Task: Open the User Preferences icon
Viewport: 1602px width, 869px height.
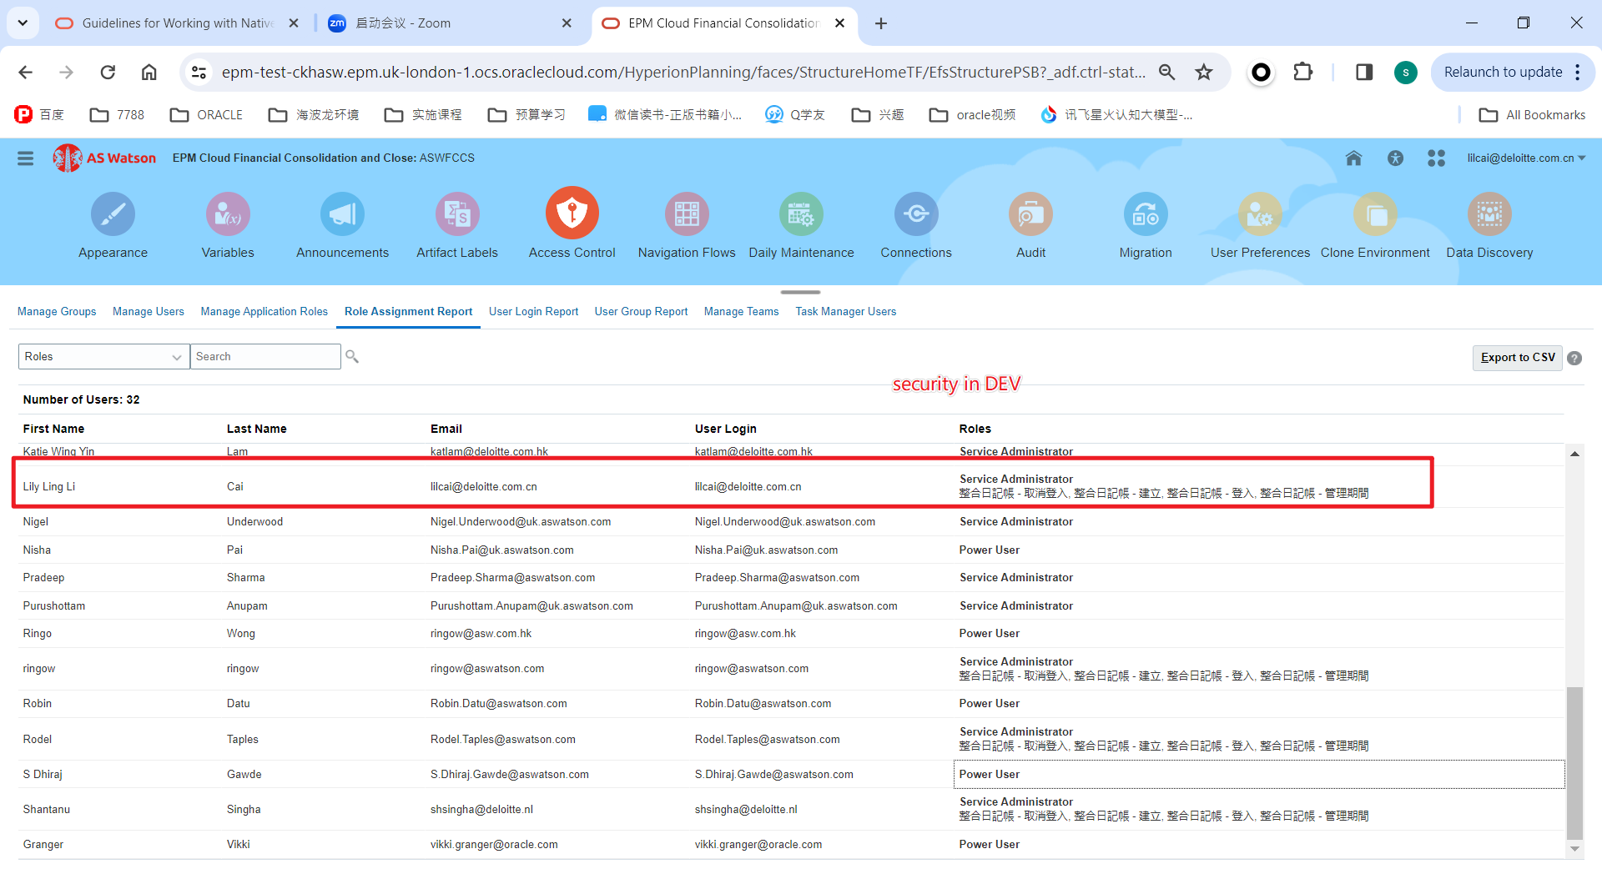Action: 1260,214
